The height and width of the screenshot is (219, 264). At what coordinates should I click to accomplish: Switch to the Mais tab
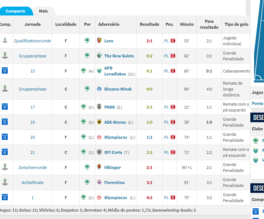pos(43,11)
